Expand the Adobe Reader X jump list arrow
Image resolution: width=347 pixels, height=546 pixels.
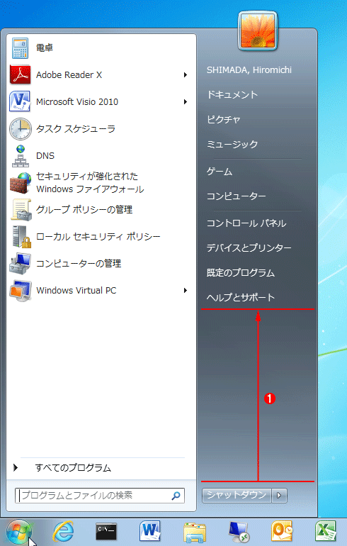(x=186, y=75)
